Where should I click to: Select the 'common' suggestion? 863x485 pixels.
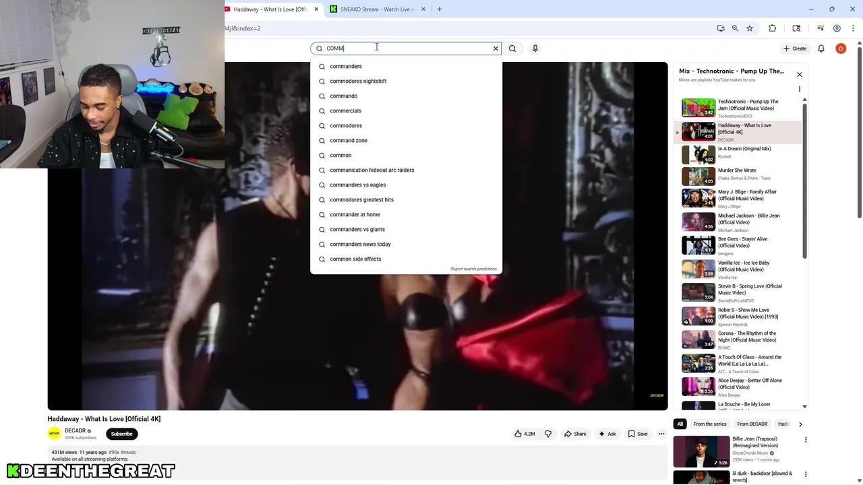[406, 156]
